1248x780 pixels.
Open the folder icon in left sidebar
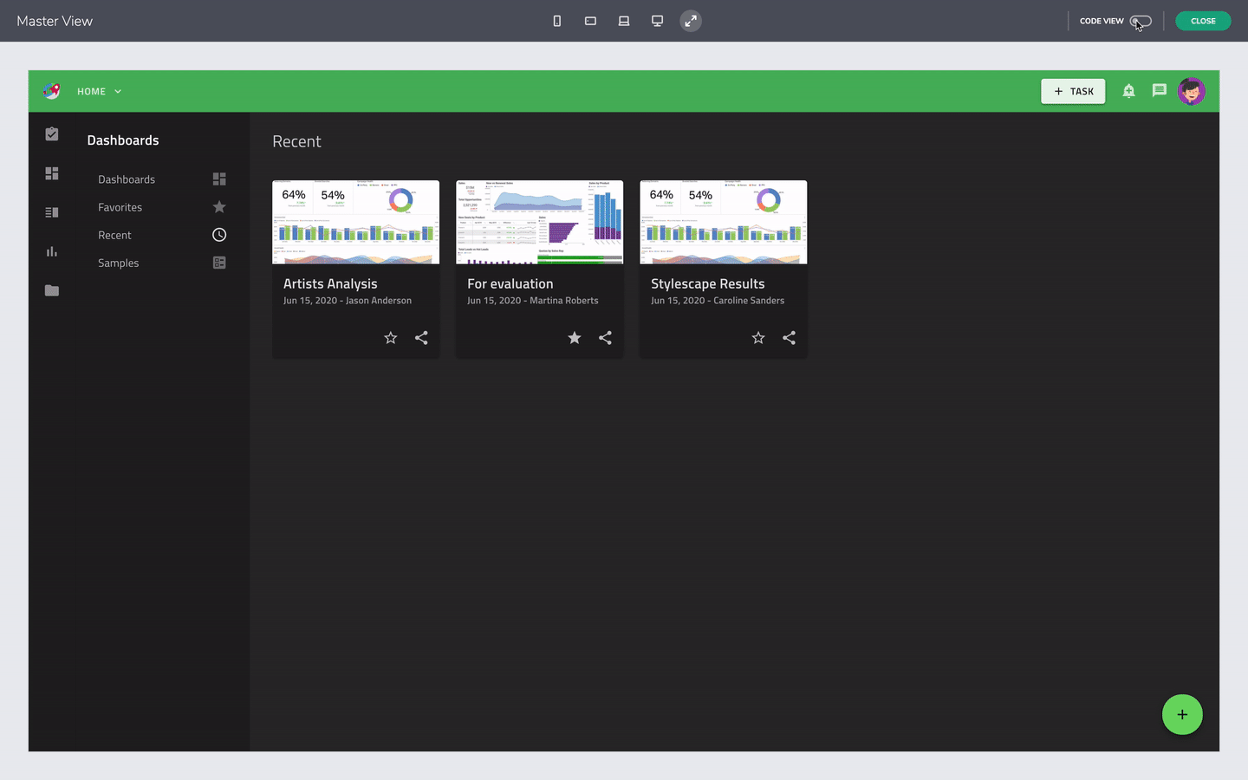(51, 290)
